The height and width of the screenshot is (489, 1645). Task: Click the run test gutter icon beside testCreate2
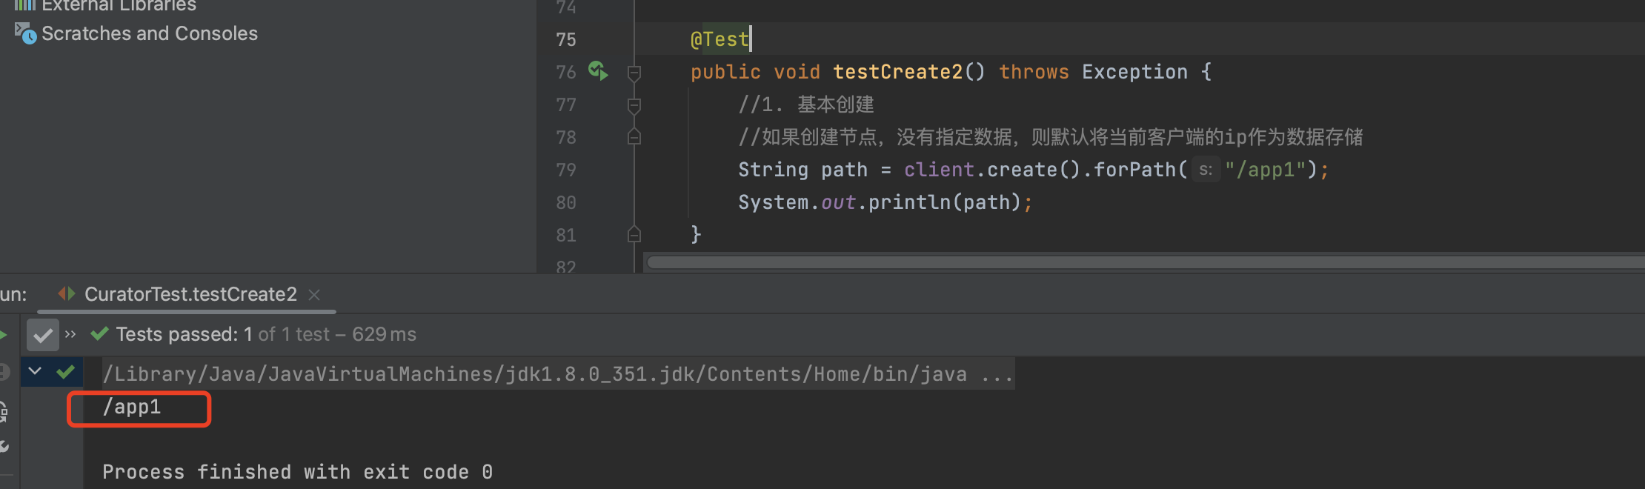point(598,71)
